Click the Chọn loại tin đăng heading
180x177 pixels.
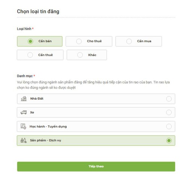pos(38,12)
